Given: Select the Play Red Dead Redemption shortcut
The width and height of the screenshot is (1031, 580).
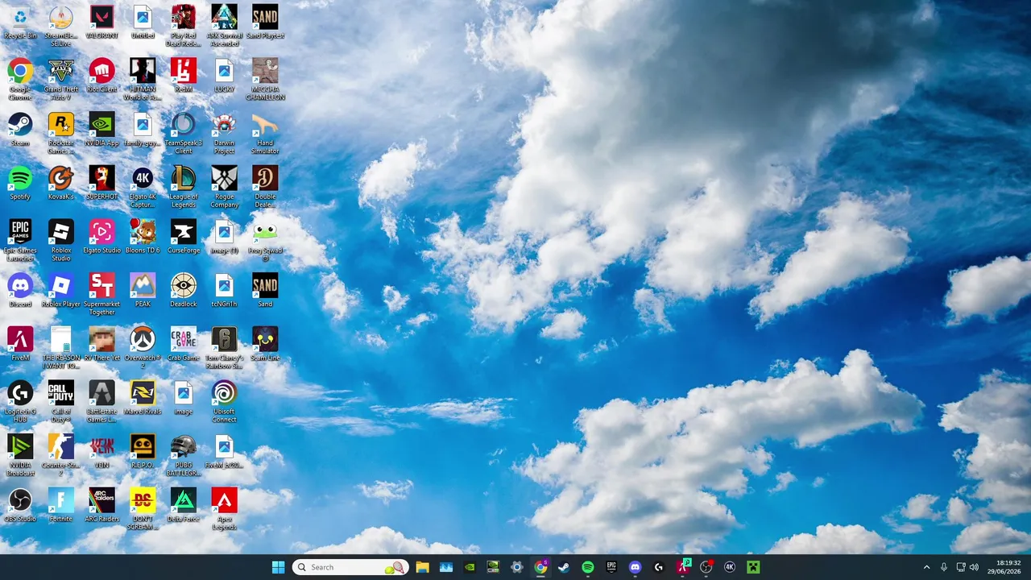Looking at the screenshot, I should pyautogui.click(x=184, y=26).
